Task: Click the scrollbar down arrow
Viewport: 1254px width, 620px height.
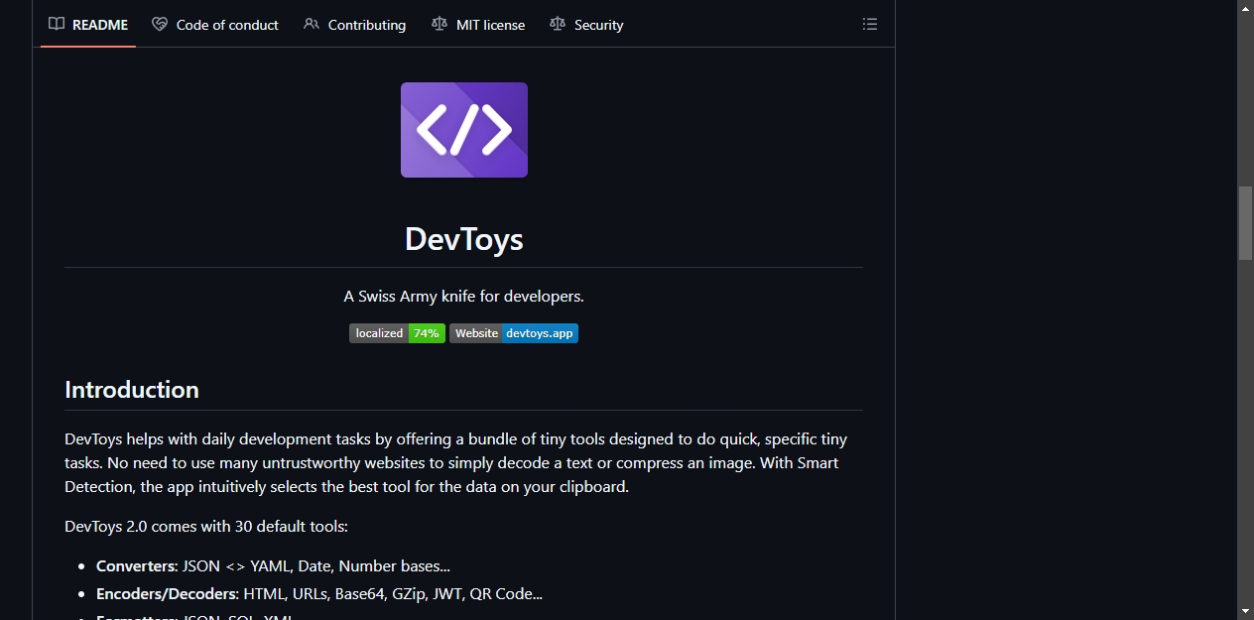Action: point(1245,611)
